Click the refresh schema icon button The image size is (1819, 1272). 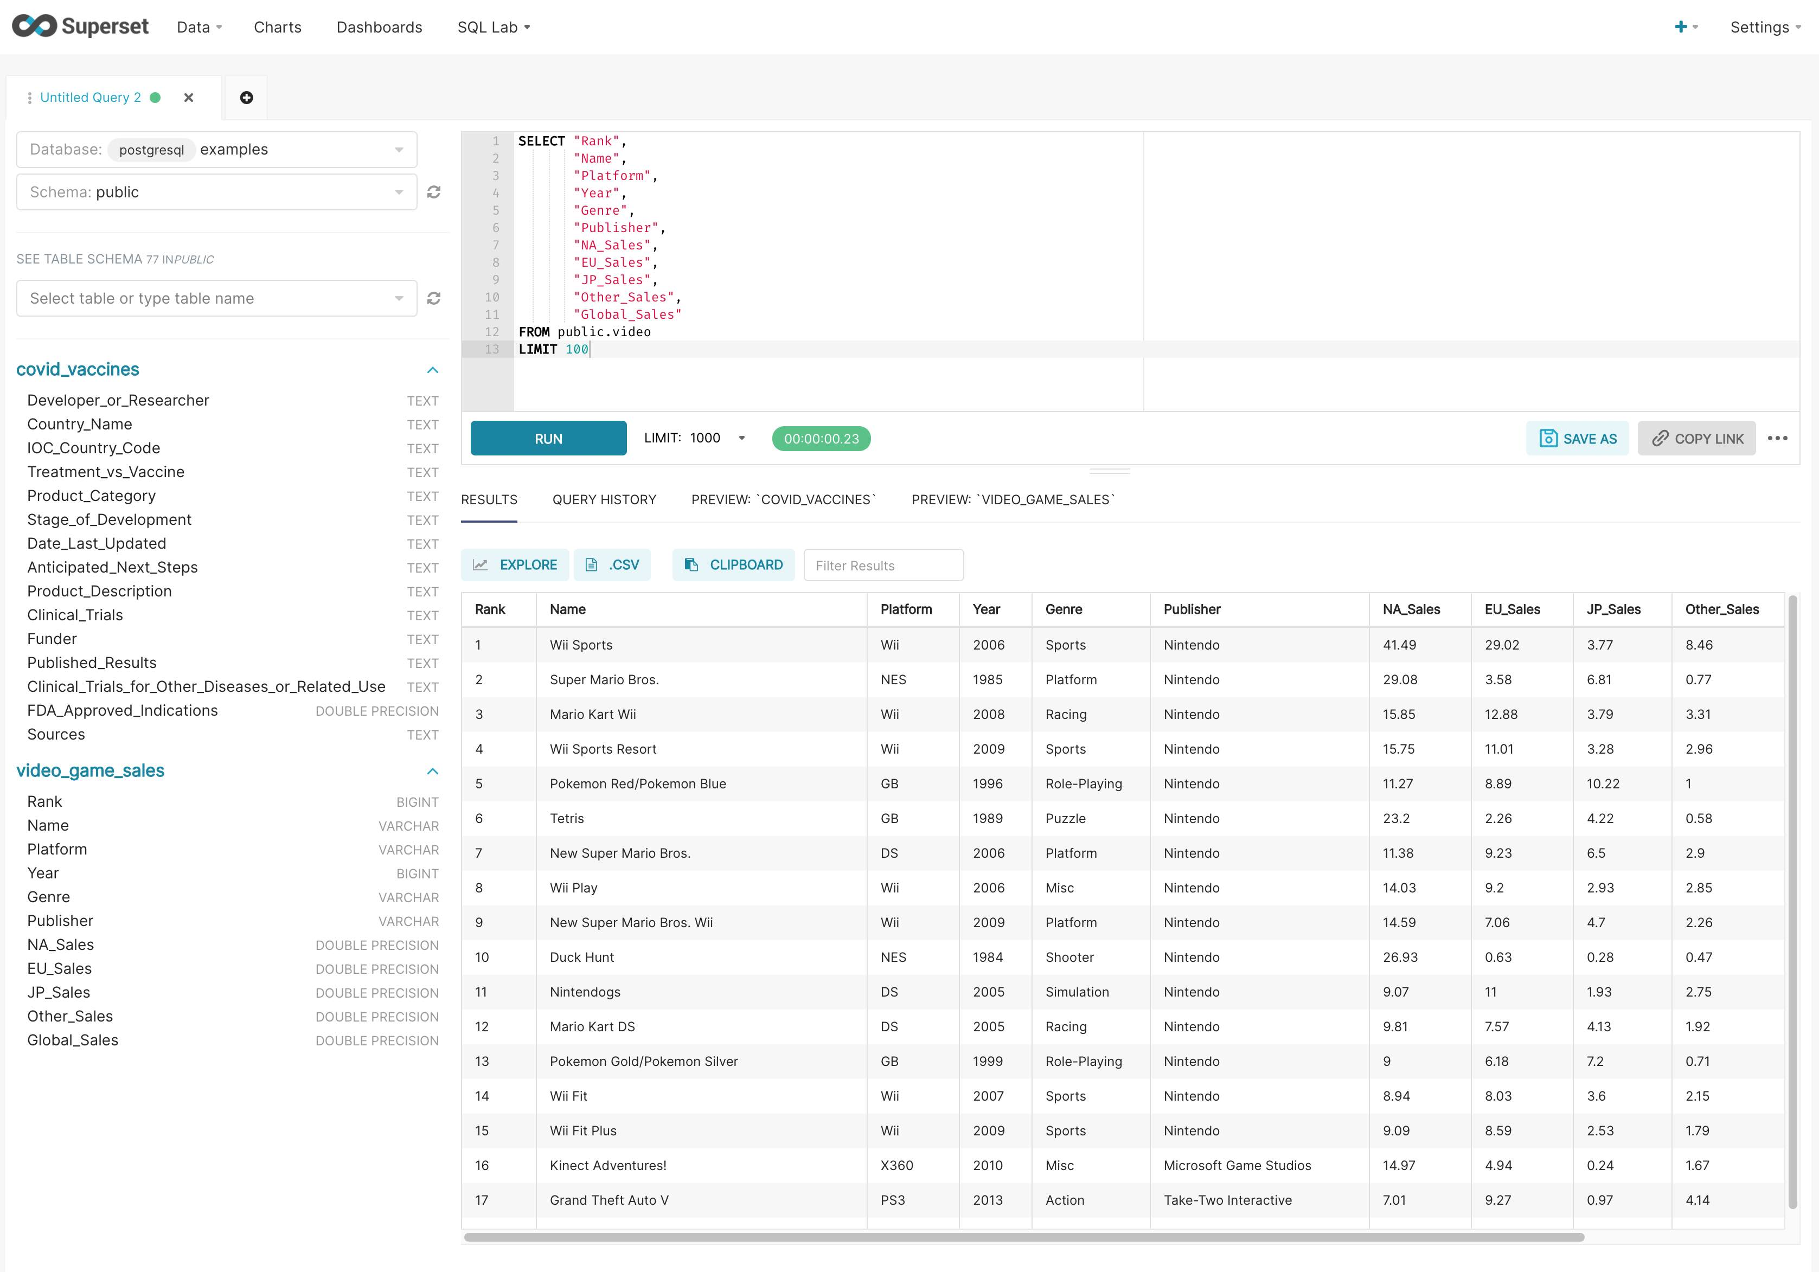(433, 192)
